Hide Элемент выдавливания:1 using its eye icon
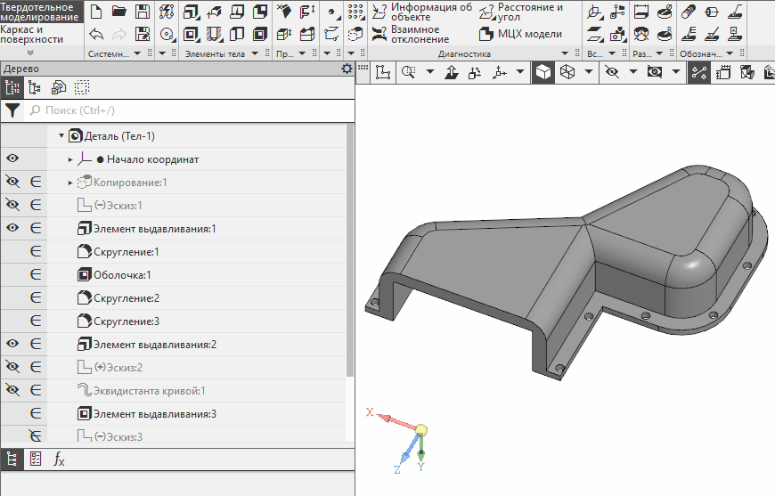 pos(12,229)
